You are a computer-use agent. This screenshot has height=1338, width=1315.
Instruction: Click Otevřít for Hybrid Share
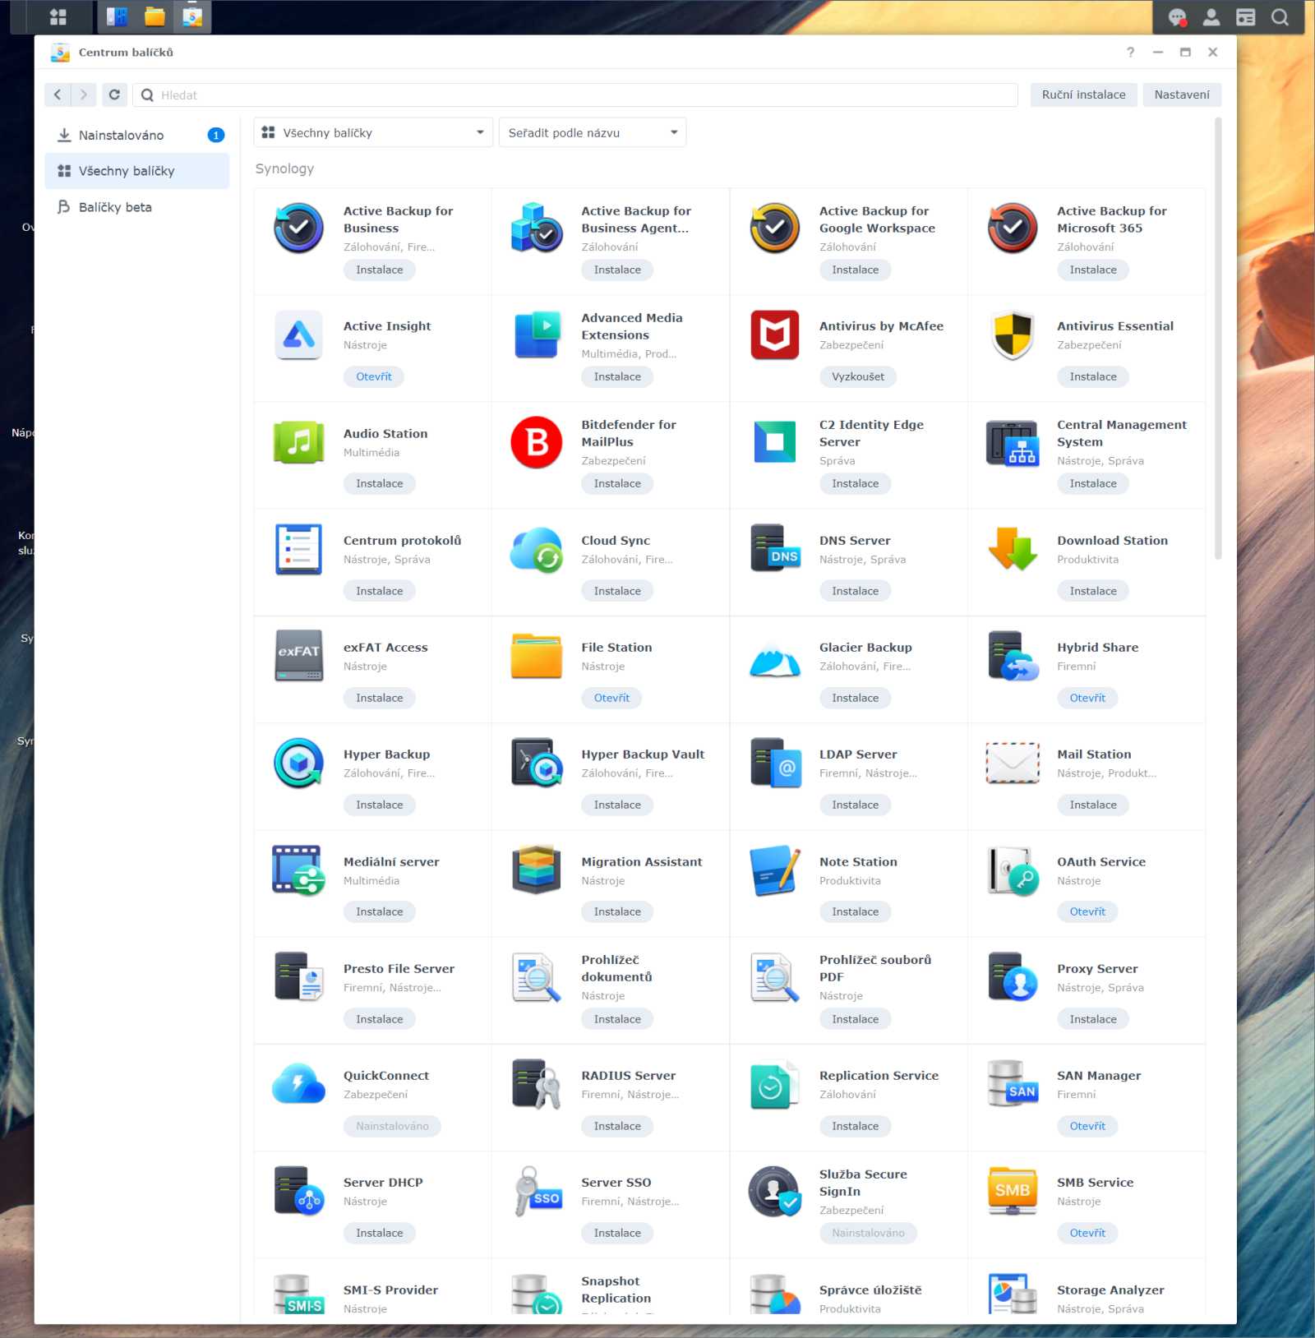point(1087,698)
